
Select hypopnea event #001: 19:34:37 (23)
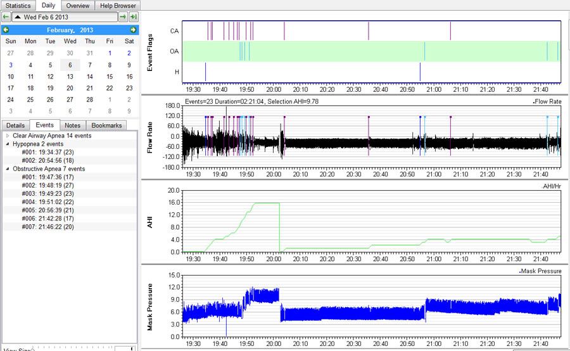(x=47, y=152)
